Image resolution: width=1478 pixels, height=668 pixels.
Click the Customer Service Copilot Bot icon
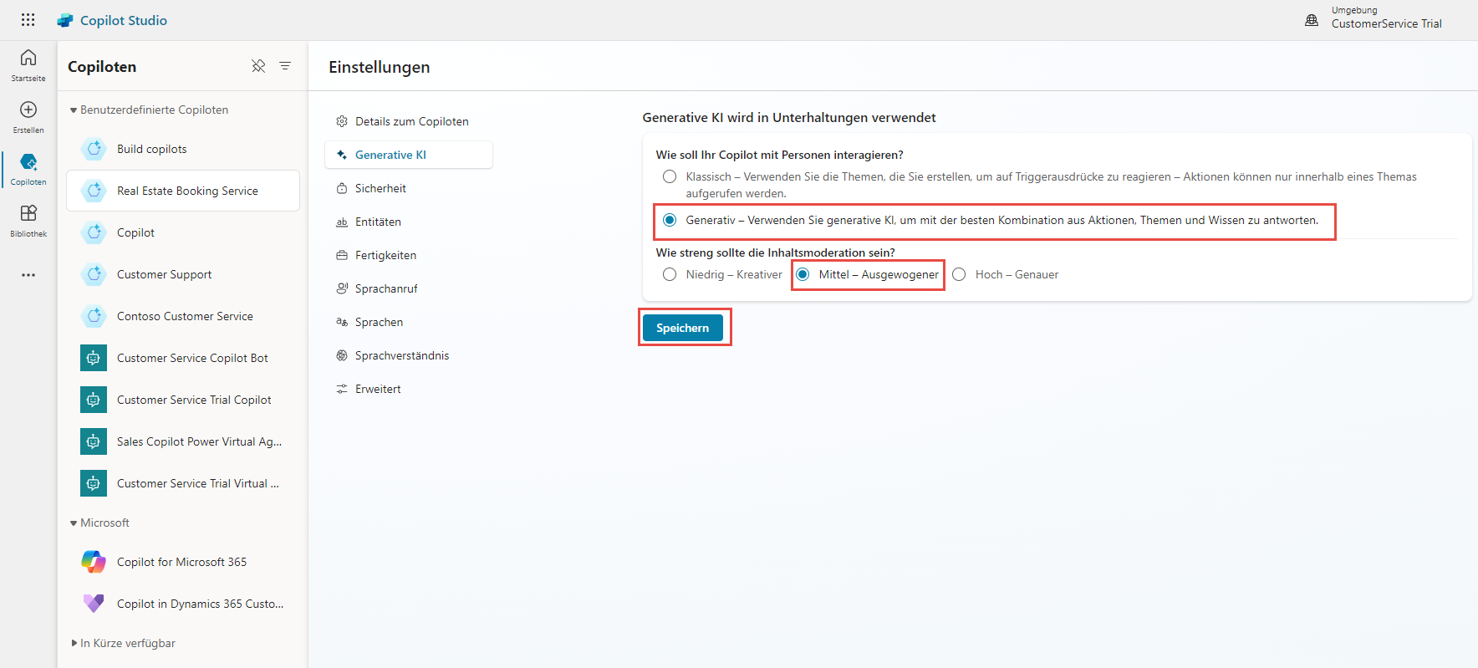click(94, 358)
